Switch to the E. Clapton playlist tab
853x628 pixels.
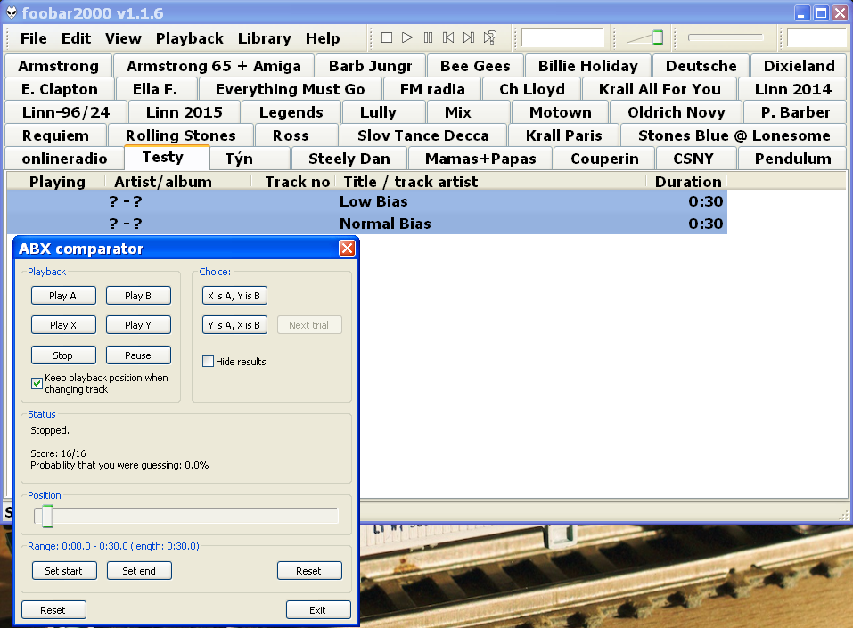pos(60,89)
